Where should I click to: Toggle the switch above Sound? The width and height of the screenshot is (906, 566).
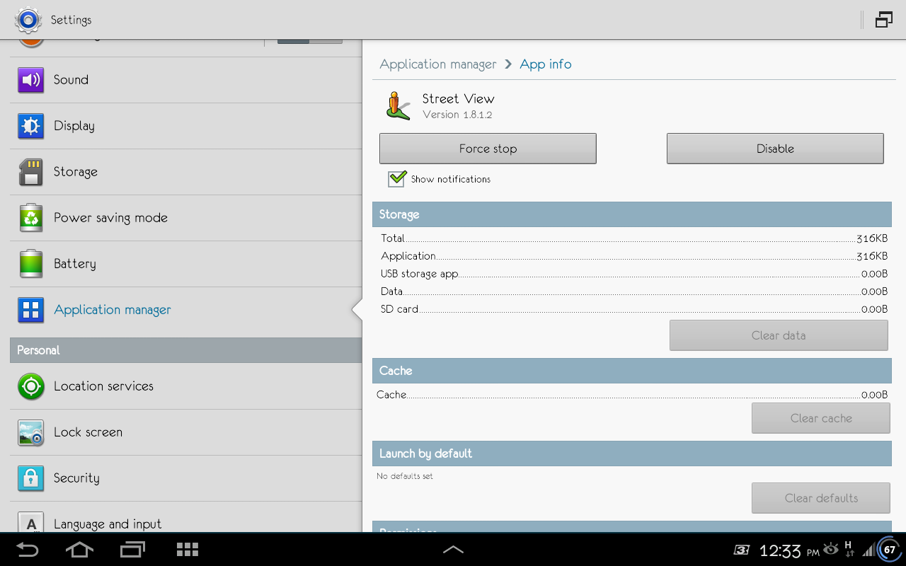310,41
